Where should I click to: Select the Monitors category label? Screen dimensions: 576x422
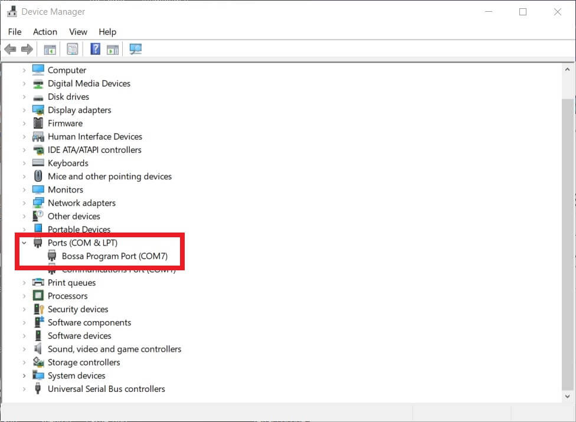[66, 189]
